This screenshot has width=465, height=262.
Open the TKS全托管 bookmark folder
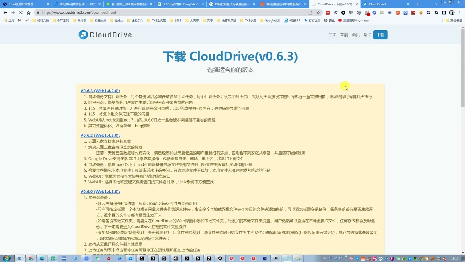coord(157,20)
